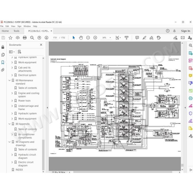Viewport: 193px width, 193px height.
Task: Collapse the left navigation pane arrow
Action: coord(47,108)
